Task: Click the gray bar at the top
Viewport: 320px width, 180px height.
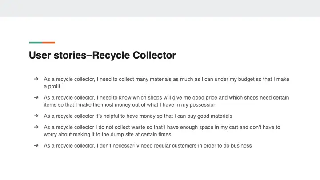Action: (x=160, y=8)
